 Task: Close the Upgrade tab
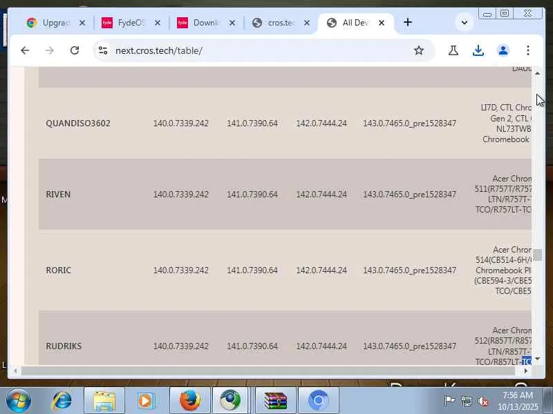82,23
